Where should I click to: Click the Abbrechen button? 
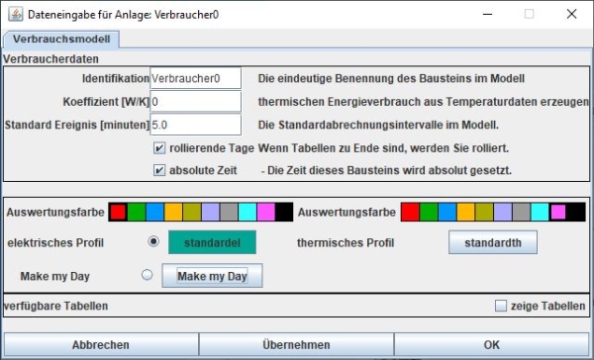click(x=101, y=344)
